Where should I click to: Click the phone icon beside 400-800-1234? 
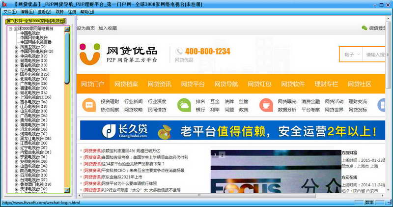179,51
